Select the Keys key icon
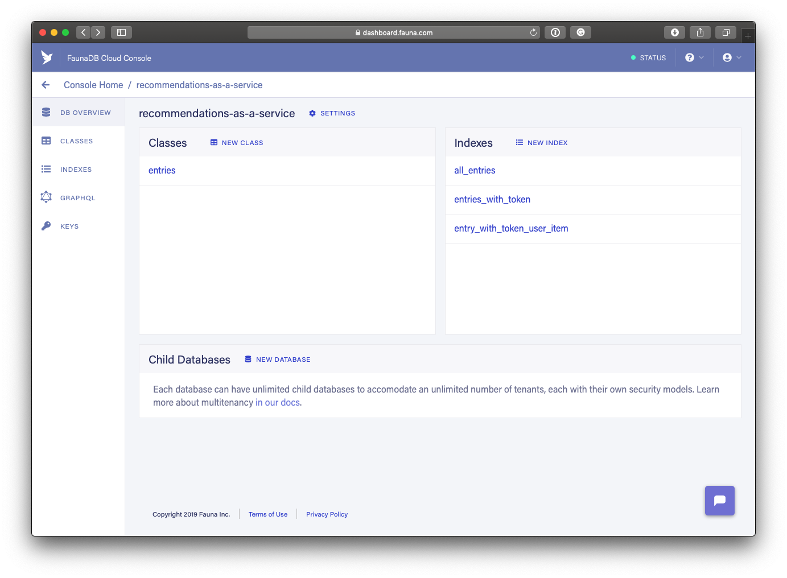 (46, 226)
